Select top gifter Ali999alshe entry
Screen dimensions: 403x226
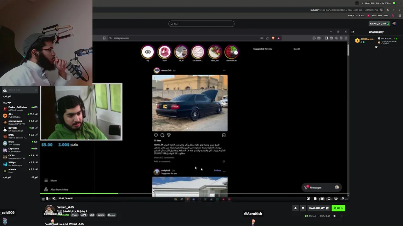365,40
